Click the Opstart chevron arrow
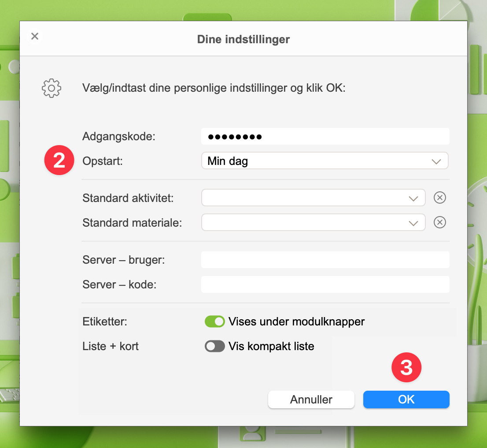Image resolution: width=487 pixels, height=448 pixels. 436,161
